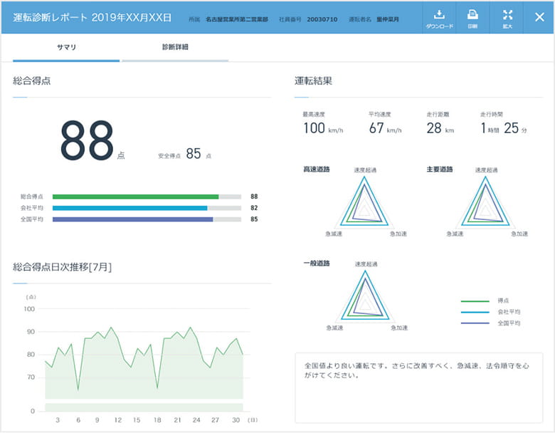Viewport: 555px width, 433px height.
Task: Open the 診断詳細 tab
Action: click(175, 47)
